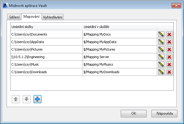Screen dimensions: 184x124
Task: Confirm with the OK button
Action: click(134, 113)
